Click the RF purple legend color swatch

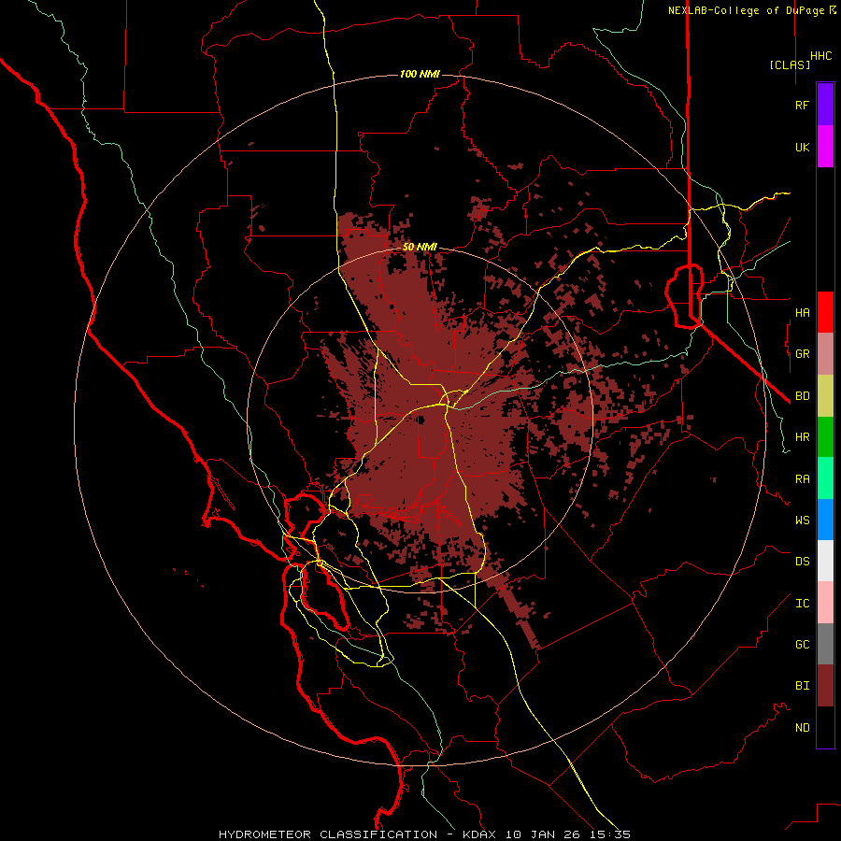click(825, 105)
